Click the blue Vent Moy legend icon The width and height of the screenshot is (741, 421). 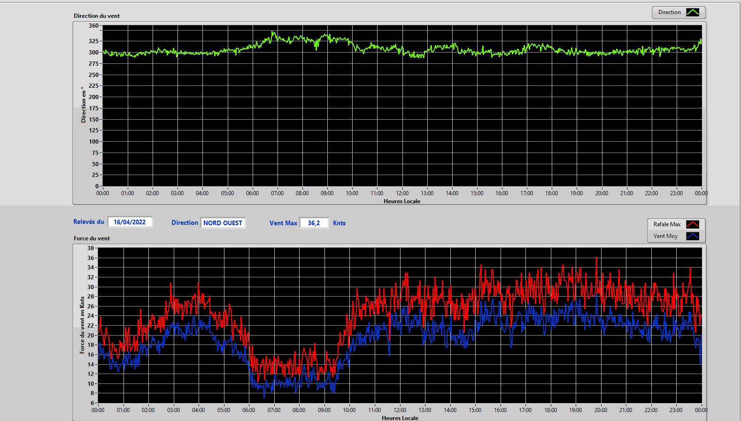pos(693,236)
